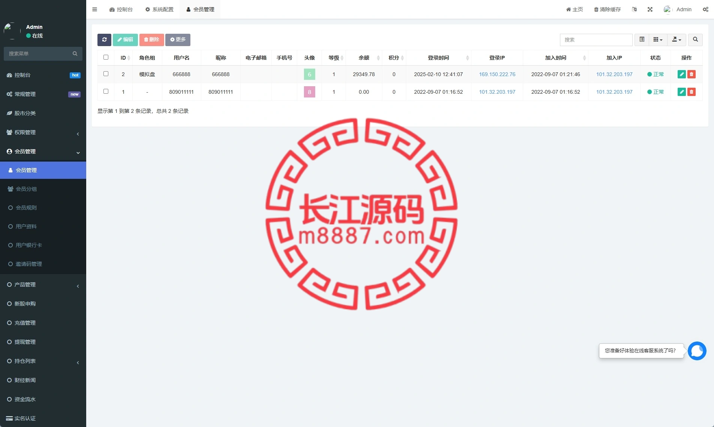Open 用户资料 in the sidebar

coord(43,226)
